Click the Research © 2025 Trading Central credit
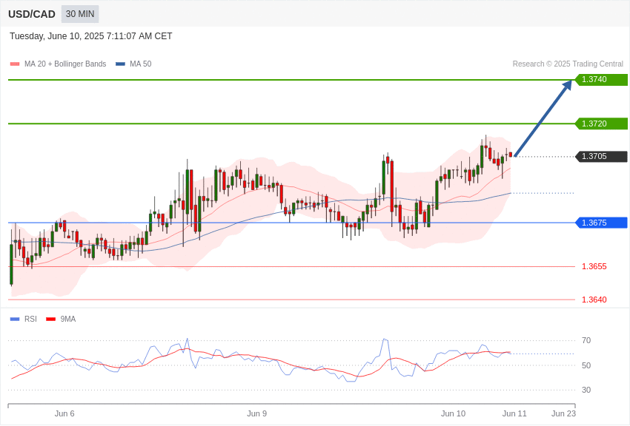Screen dimensions: 630x426 click(x=568, y=64)
